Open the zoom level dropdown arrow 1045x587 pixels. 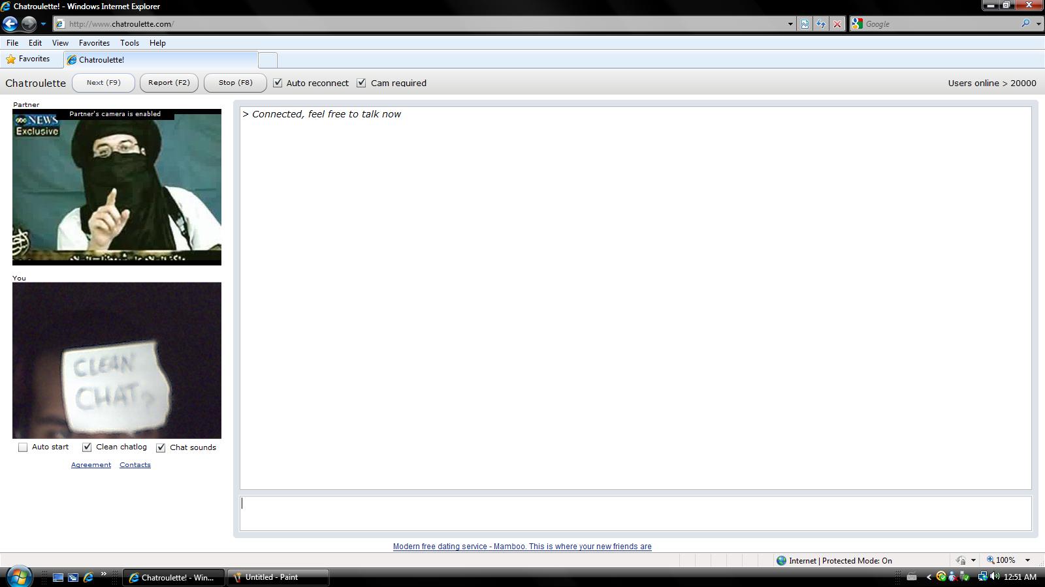[1027, 560]
